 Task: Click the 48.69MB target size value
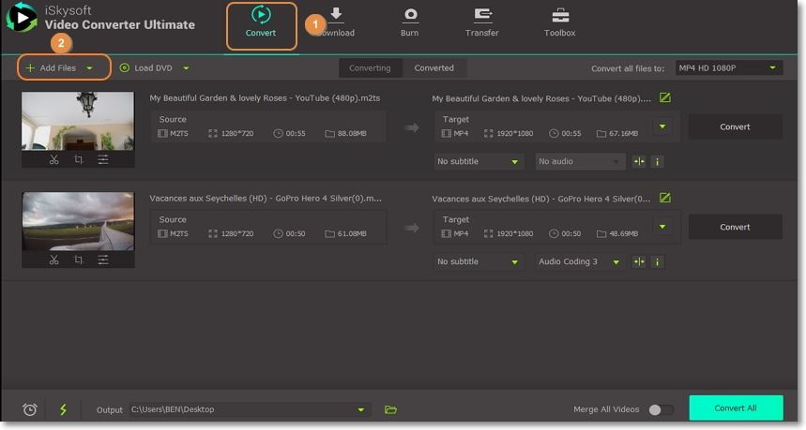(x=624, y=233)
